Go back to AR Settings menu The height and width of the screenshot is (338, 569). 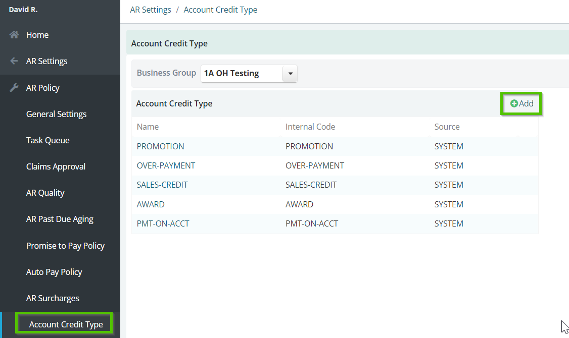pyautogui.click(x=47, y=61)
